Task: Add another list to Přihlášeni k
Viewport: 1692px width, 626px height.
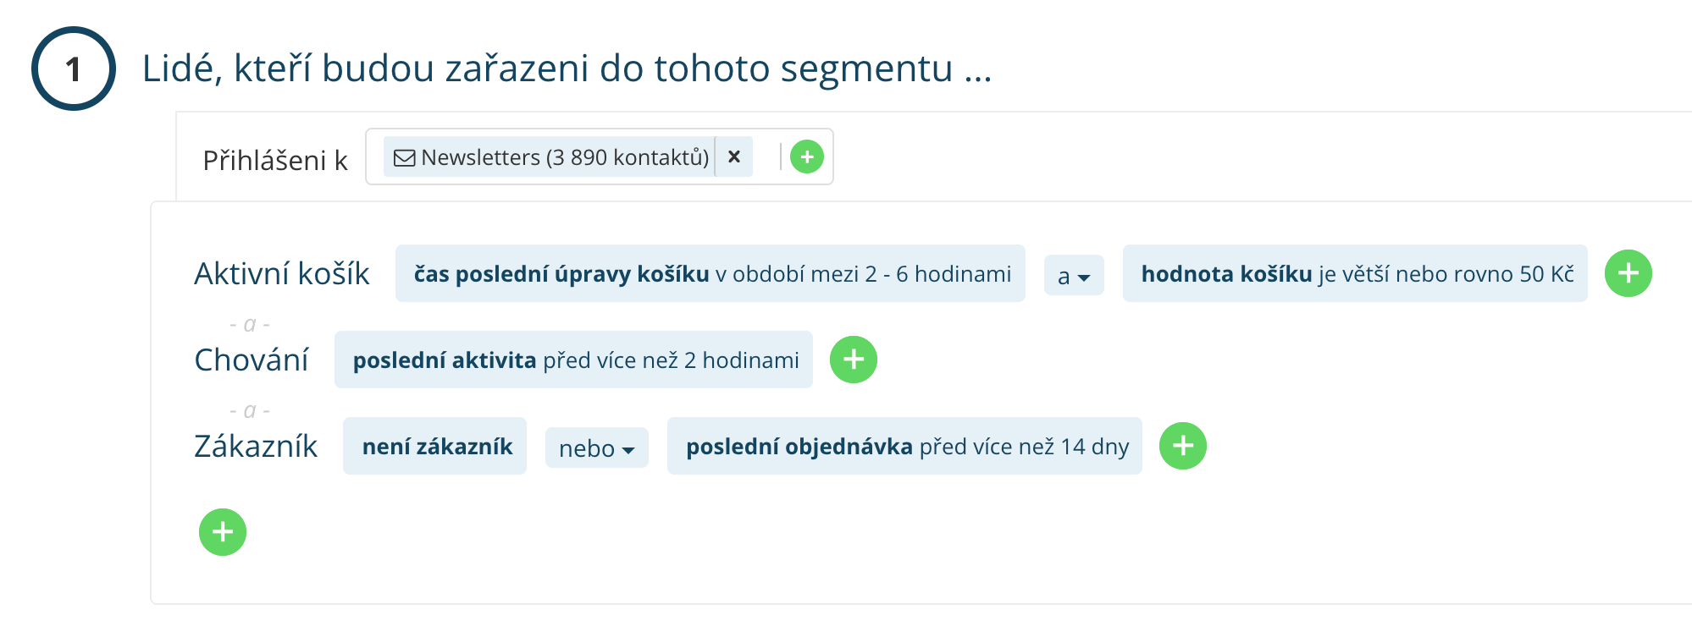Action: [807, 156]
